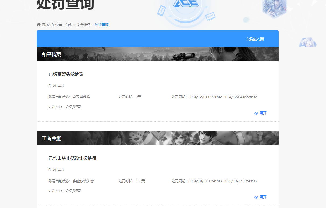Expand the 王者荣耀 penalty details
This screenshot has width=326, height=208.
tap(260, 197)
